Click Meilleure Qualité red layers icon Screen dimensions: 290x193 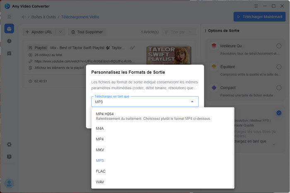point(214,45)
